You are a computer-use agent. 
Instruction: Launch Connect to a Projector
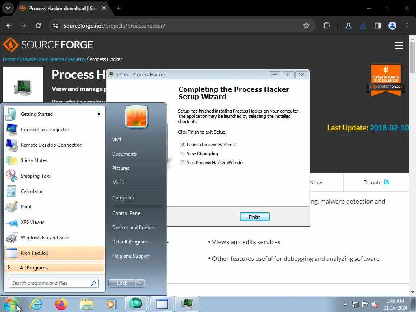pyautogui.click(x=54, y=130)
